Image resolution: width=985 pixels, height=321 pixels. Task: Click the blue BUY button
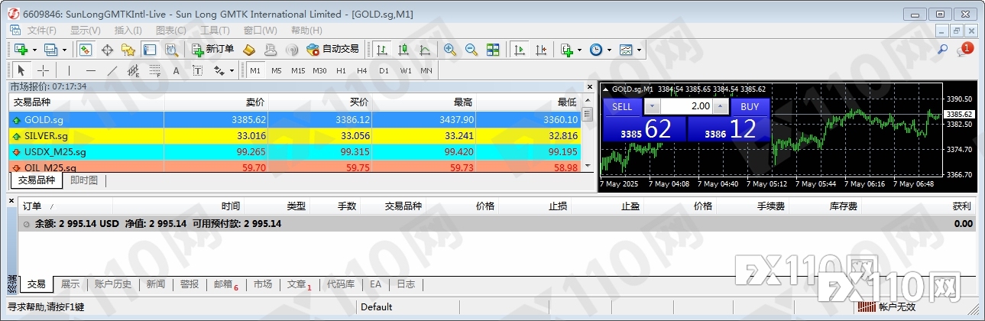click(x=750, y=106)
